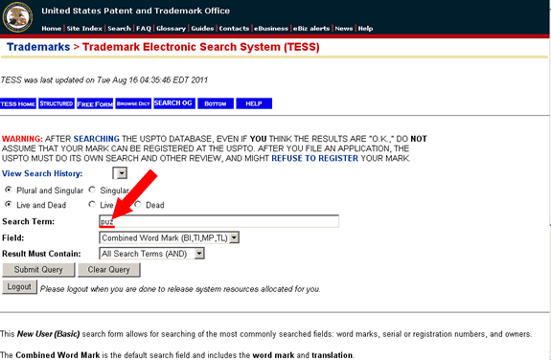The image size is (551, 360).
Task: Open the Glossary navigation link
Action: [171, 29]
